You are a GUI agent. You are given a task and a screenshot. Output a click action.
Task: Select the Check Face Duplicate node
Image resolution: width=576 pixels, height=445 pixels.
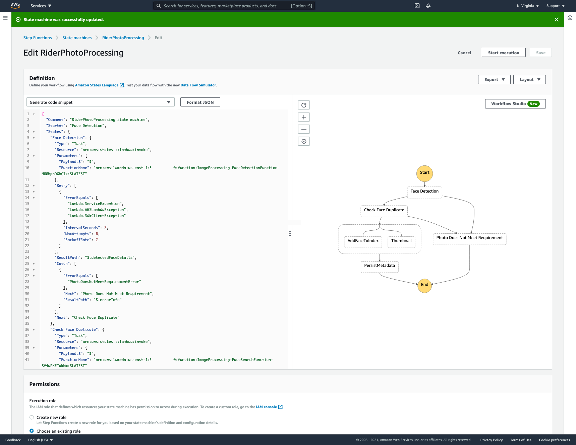[384, 211]
